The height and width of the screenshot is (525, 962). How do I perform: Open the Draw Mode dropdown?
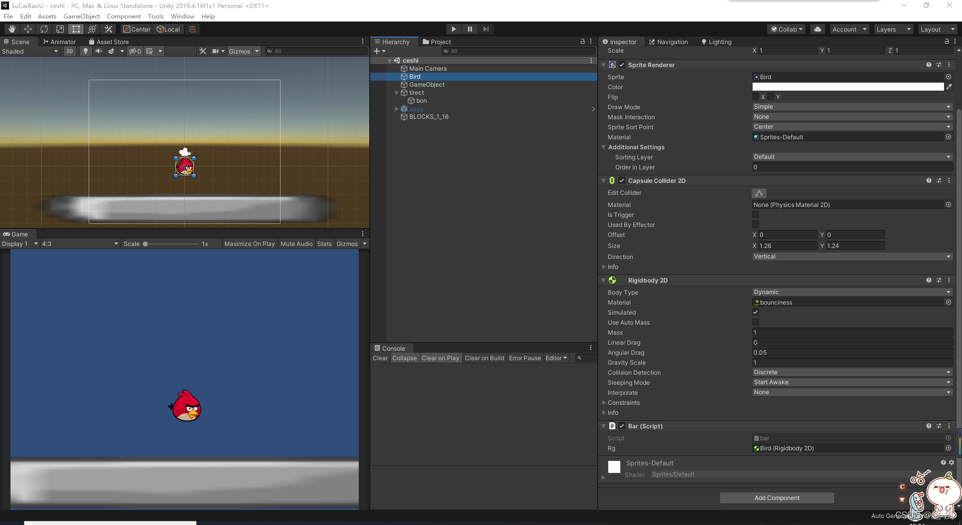point(852,107)
